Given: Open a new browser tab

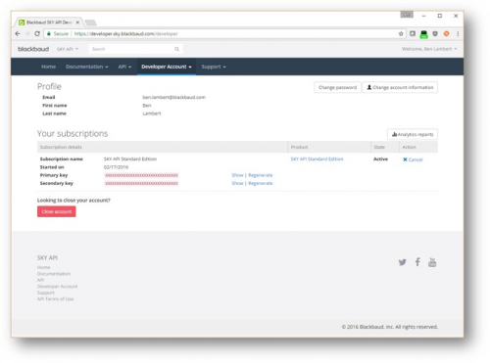Looking at the screenshot, I should pos(90,23).
